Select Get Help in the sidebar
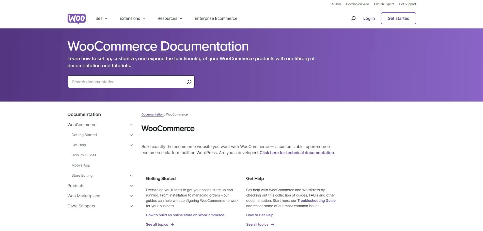483x231 pixels. tap(79, 145)
